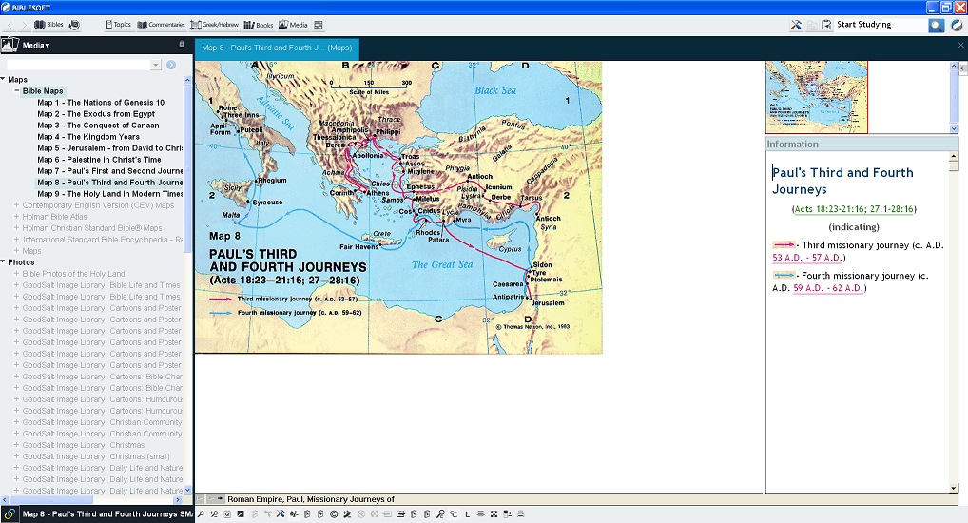Screen dimensions: 968x523
Task: Open the Bibles library button
Action: click(48, 25)
